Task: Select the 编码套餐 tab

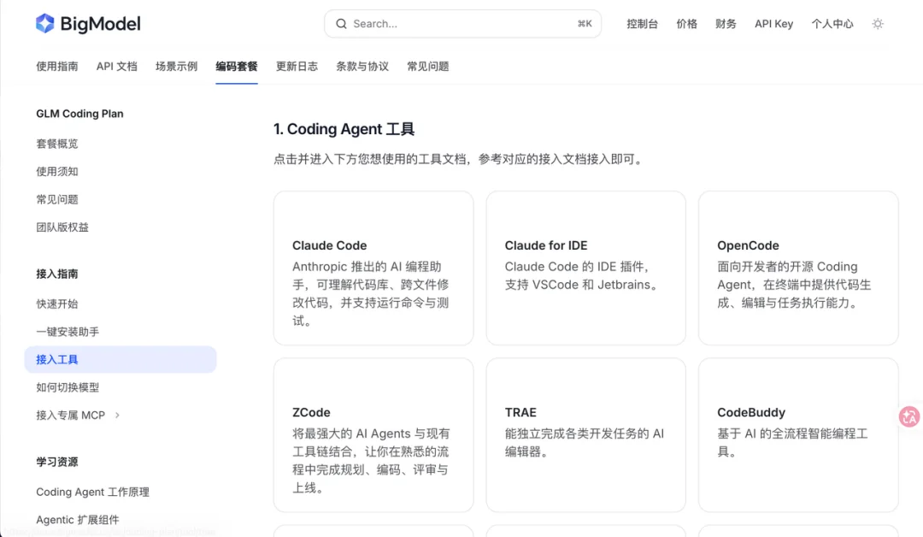Action: [236, 67]
